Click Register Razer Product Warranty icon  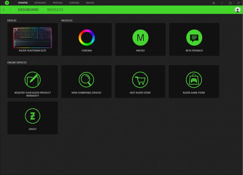pos(33,80)
